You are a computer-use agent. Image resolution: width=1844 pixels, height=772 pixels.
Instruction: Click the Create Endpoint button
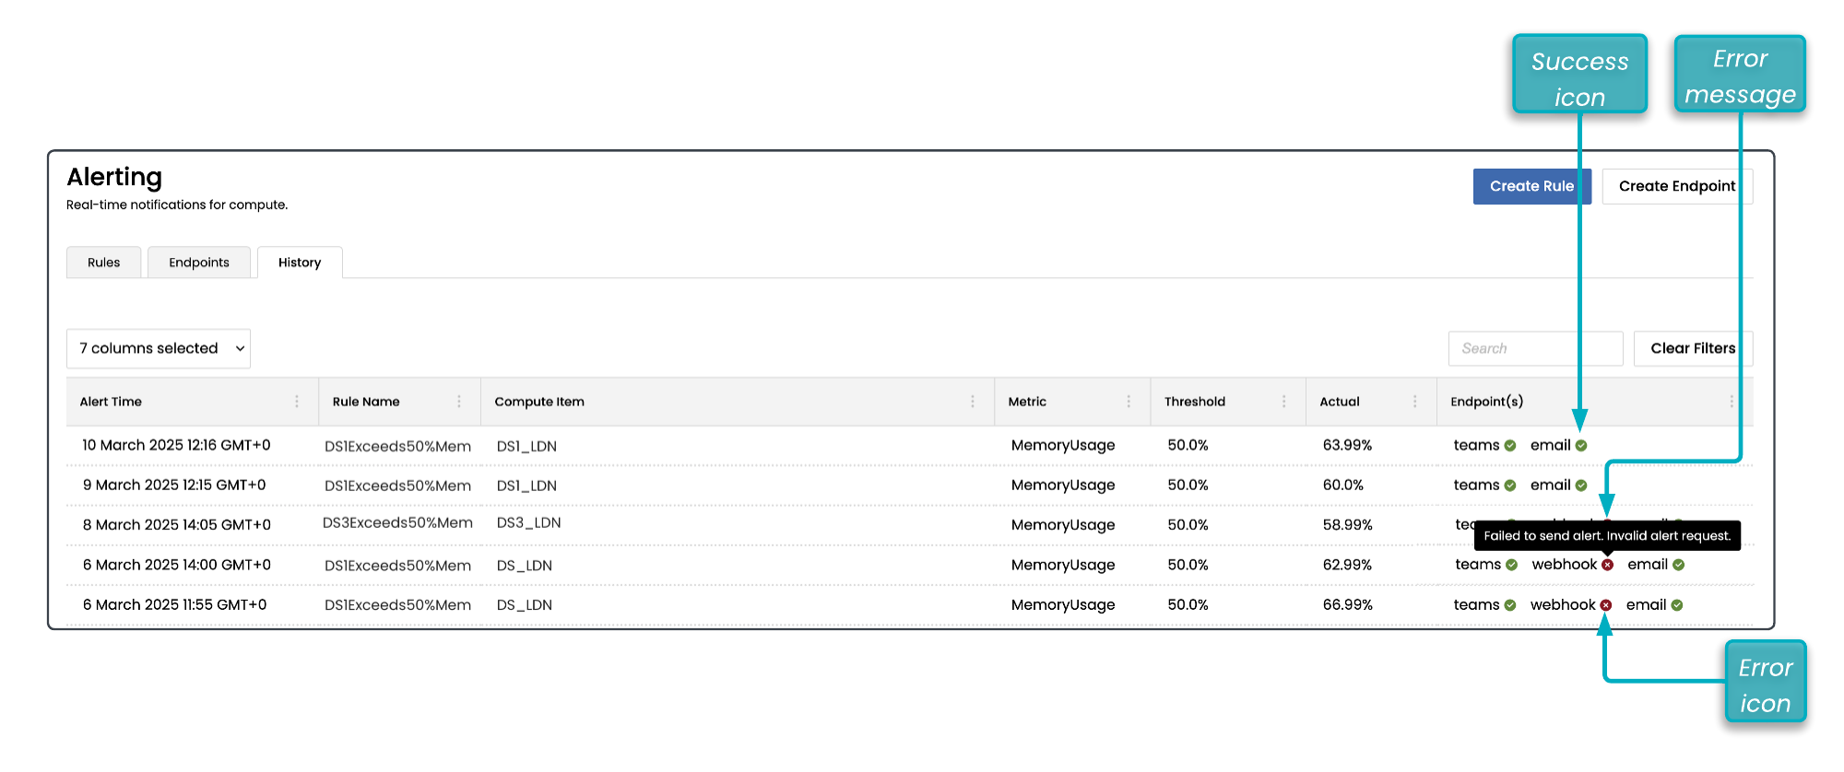[x=1676, y=186]
